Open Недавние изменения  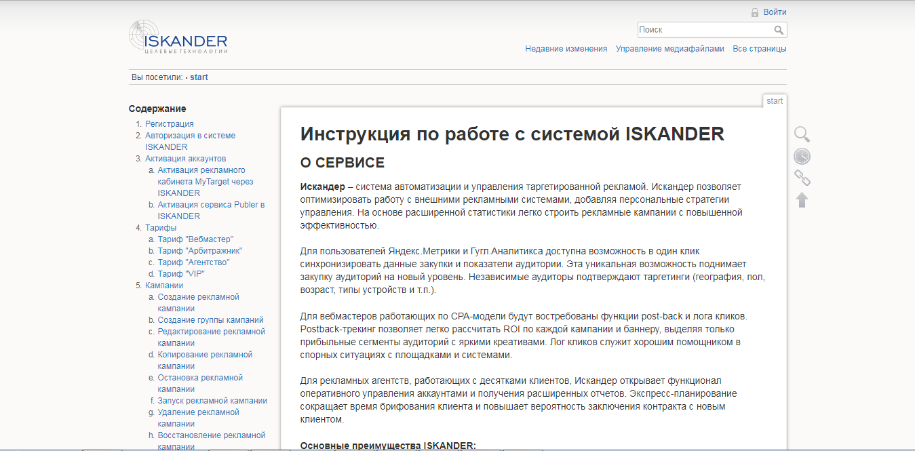(x=566, y=48)
